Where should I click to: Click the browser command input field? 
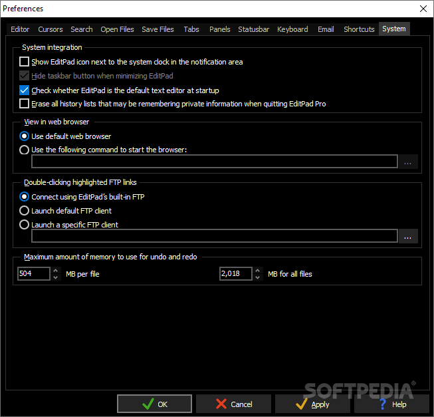(x=215, y=162)
